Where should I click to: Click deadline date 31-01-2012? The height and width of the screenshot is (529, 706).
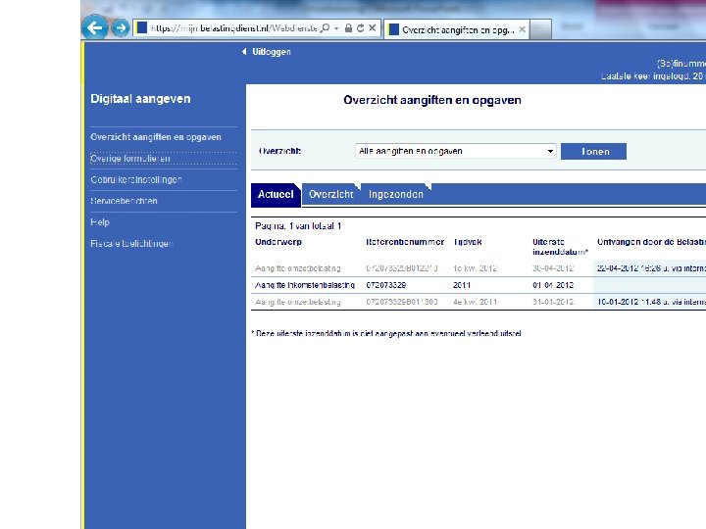tap(553, 302)
